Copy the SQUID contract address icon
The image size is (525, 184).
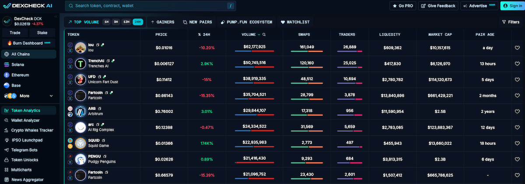[x=105, y=140]
